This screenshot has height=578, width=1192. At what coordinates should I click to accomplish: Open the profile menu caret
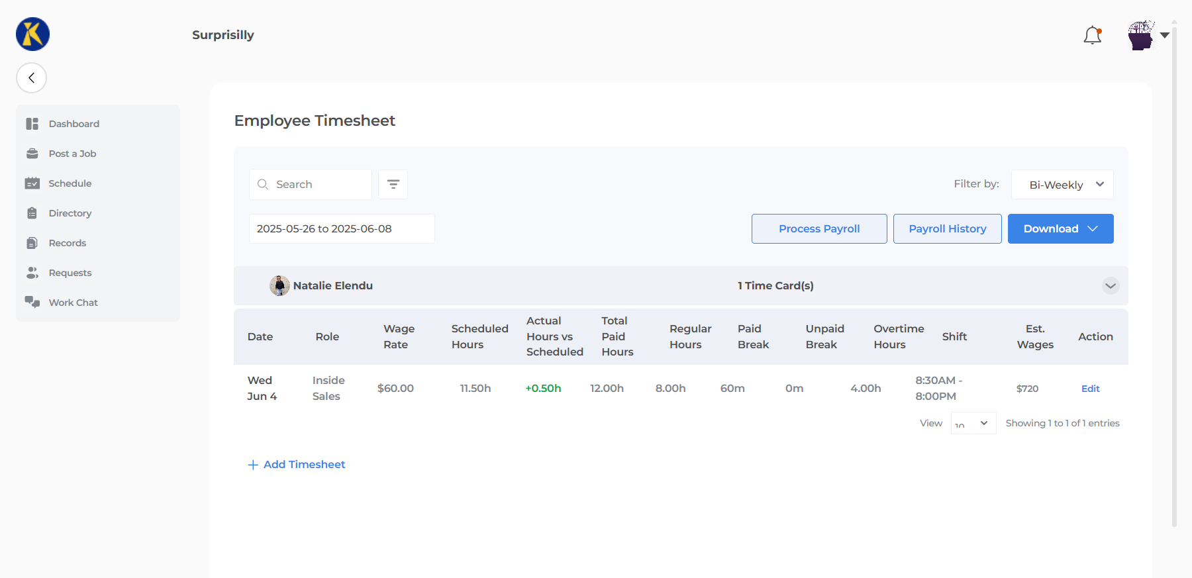1165,35
